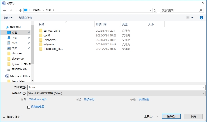Viewport: 207px width, 122px height.
Task: Refresh the desktop folder listing
Action: [x=155, y=10]
